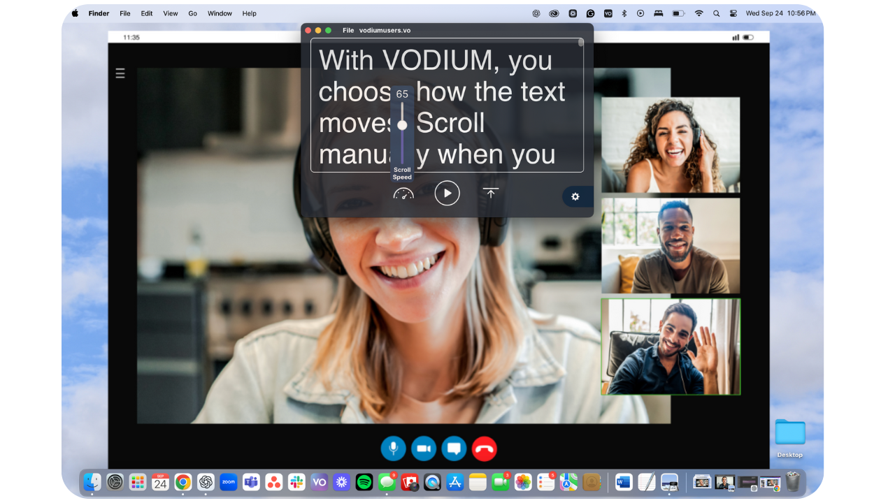Open Finder from the Dock
Screen dimensions: 895x503
[92, 482]
